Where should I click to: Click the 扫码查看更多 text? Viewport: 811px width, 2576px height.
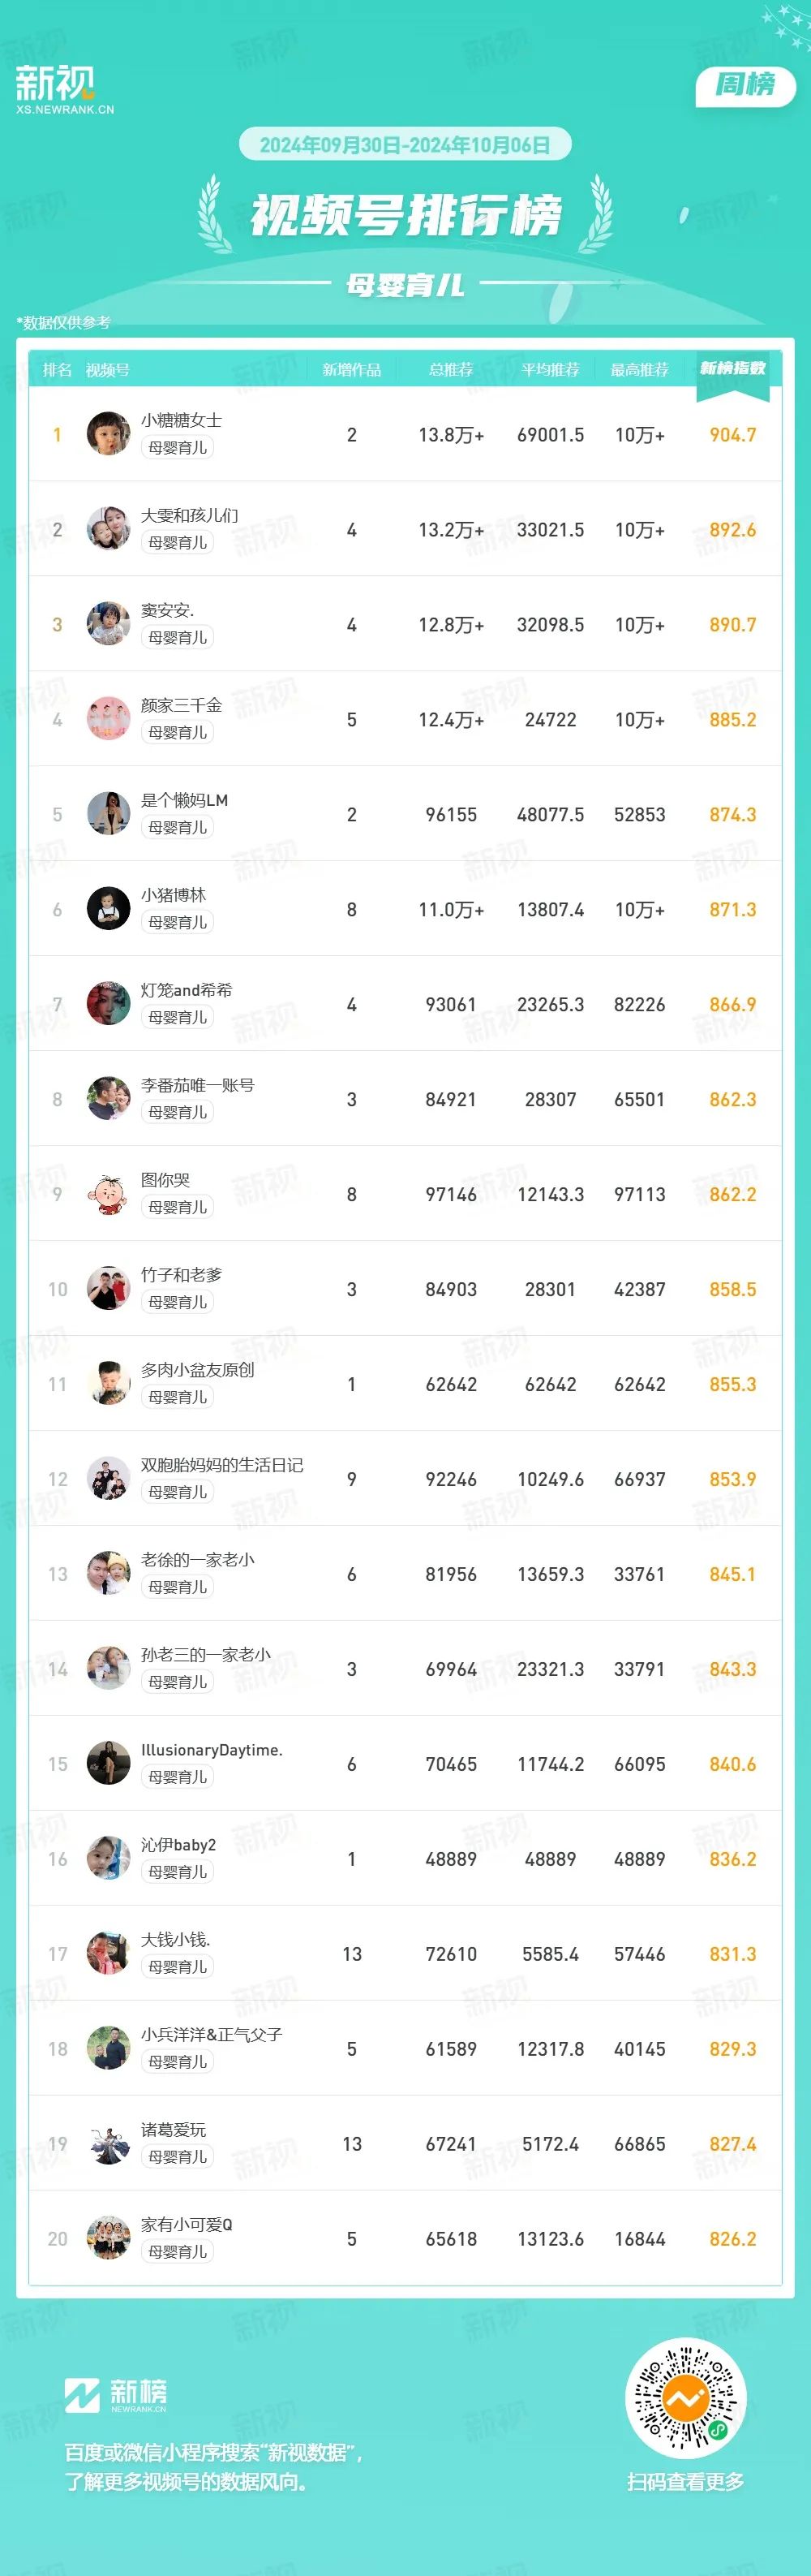click(685, 2482)
